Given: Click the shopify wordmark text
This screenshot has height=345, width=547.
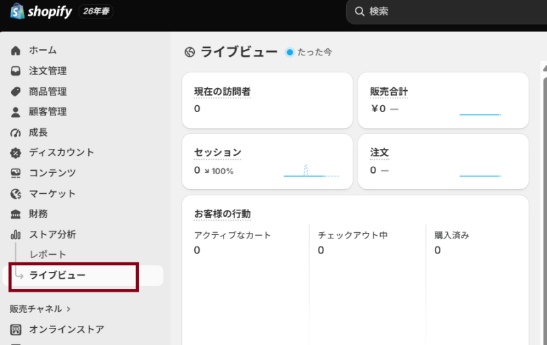Looking at the screenshot, I should pos(50,12).
